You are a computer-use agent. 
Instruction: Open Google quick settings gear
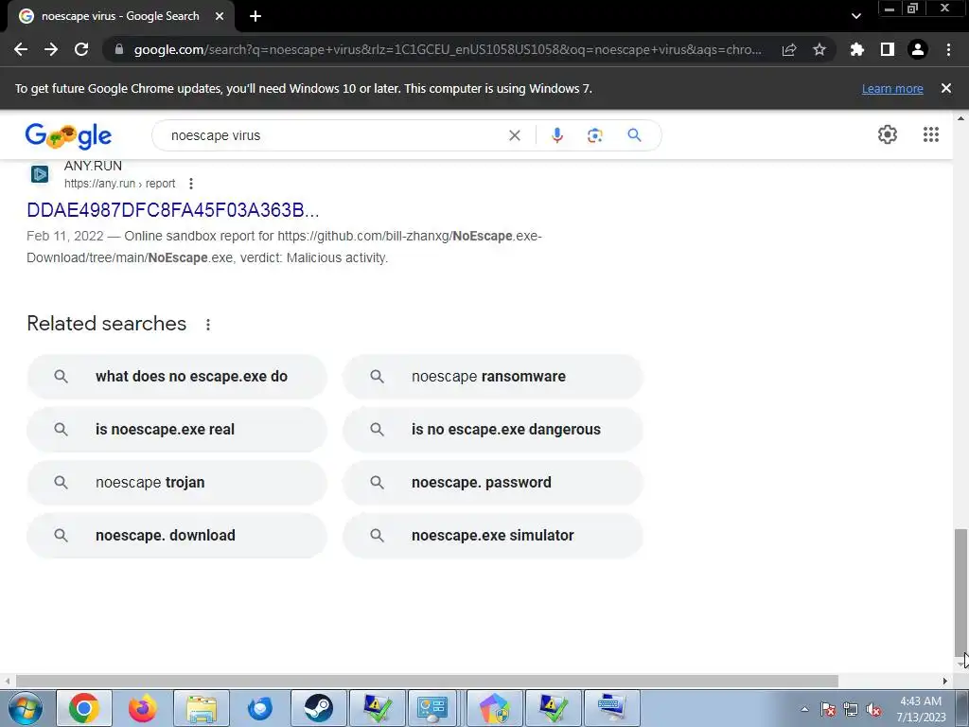(888, 134)
